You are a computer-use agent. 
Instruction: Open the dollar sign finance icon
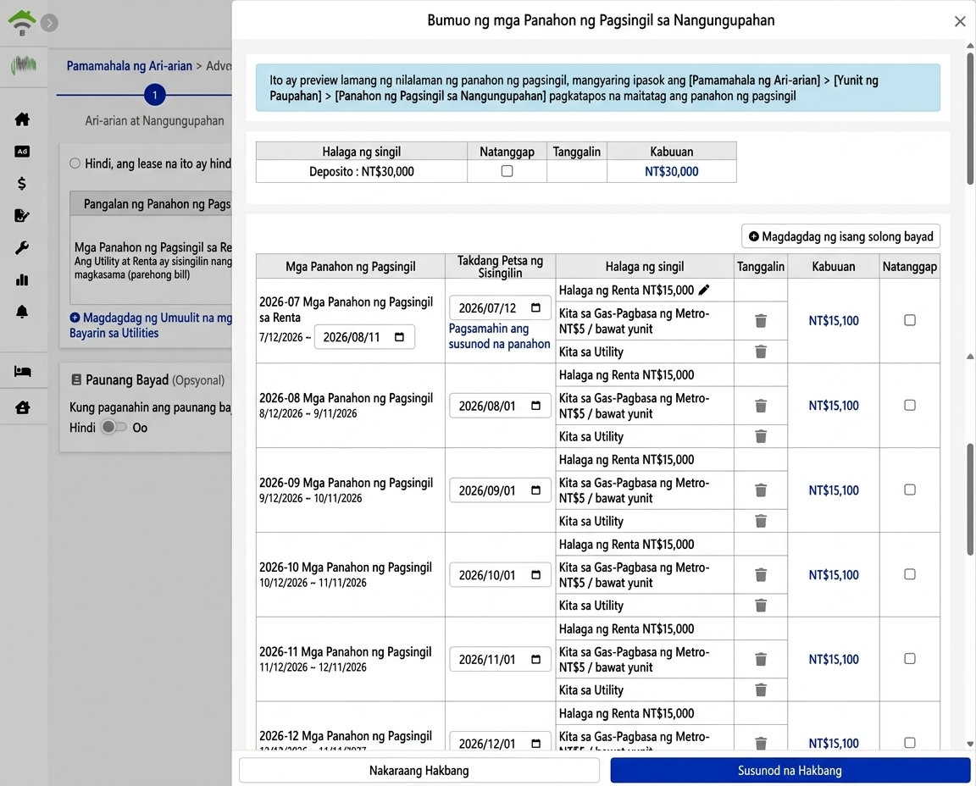[22, 183]
